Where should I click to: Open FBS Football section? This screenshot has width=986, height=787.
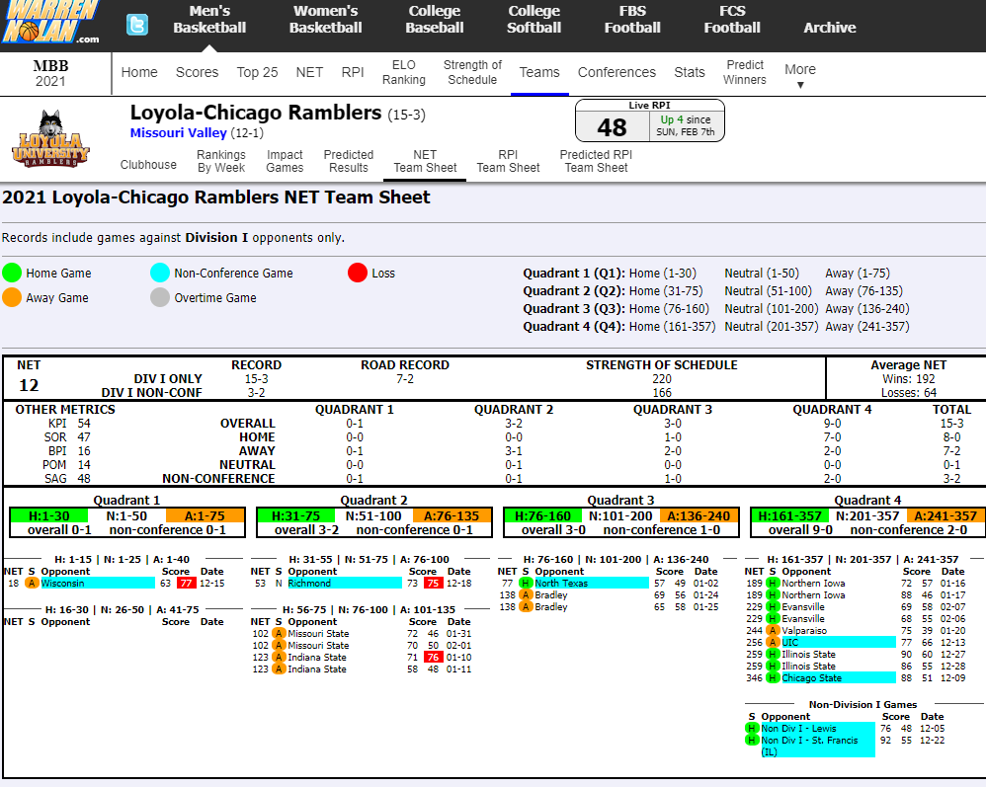pos(632,20)
